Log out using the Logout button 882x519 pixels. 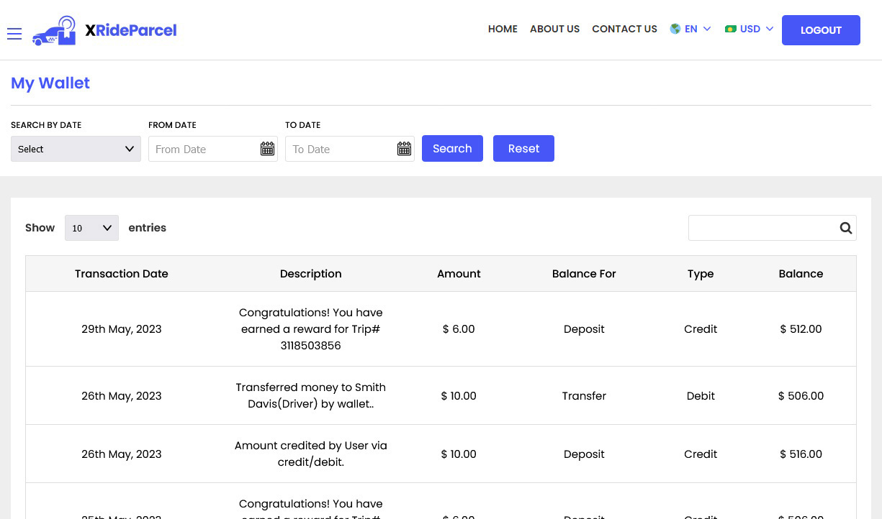821,30
